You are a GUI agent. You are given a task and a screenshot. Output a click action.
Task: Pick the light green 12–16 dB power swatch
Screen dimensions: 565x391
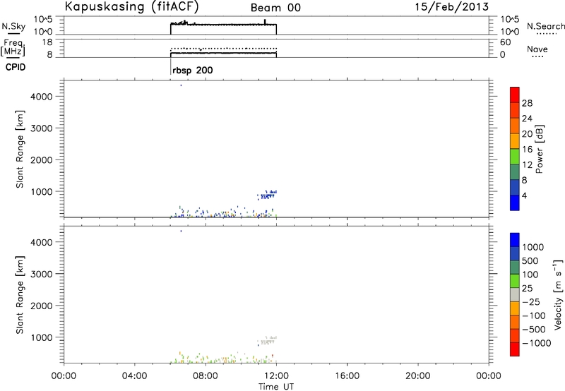tap(515, 157)
